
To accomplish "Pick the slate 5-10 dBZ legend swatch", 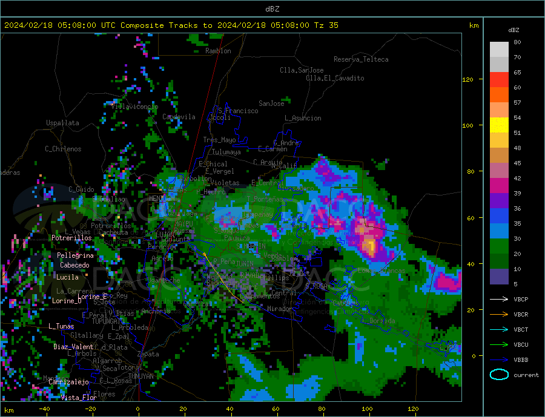I will [x=499, y=277].
